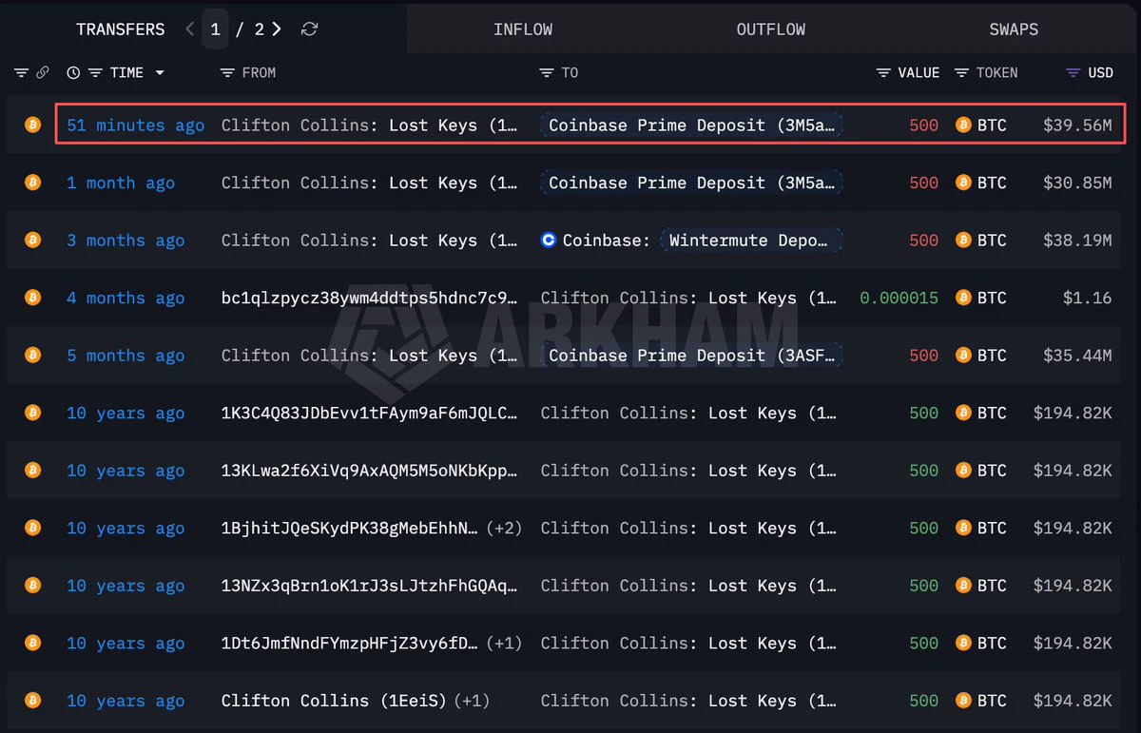The height and width of the screenshot is (733, 1141).
Task: Click BTC token icon in $35.44M row
Action: [963, 355]
